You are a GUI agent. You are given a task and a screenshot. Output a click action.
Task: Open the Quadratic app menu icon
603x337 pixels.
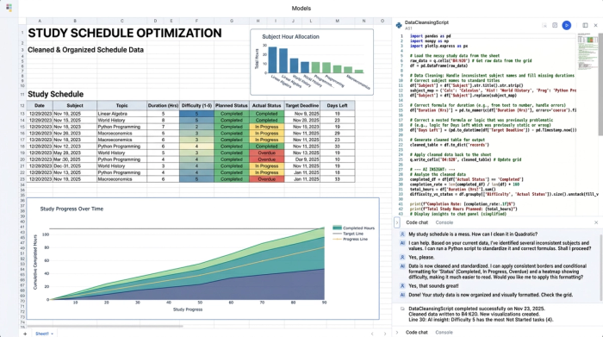tap(9, 8)
